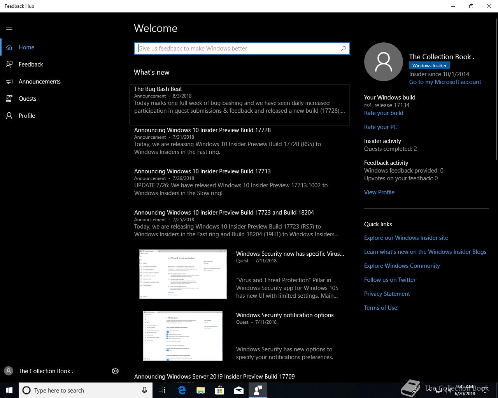Click the taskbar Type here to search box
The width and height of the screenshot is (498, 398).
[85, 390]
